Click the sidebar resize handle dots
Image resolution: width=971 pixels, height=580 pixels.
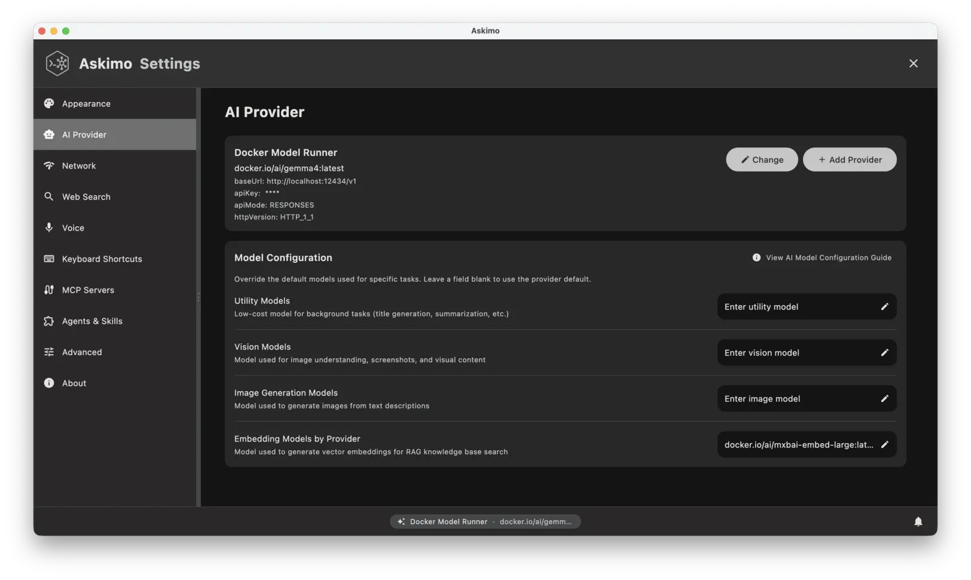199,297
